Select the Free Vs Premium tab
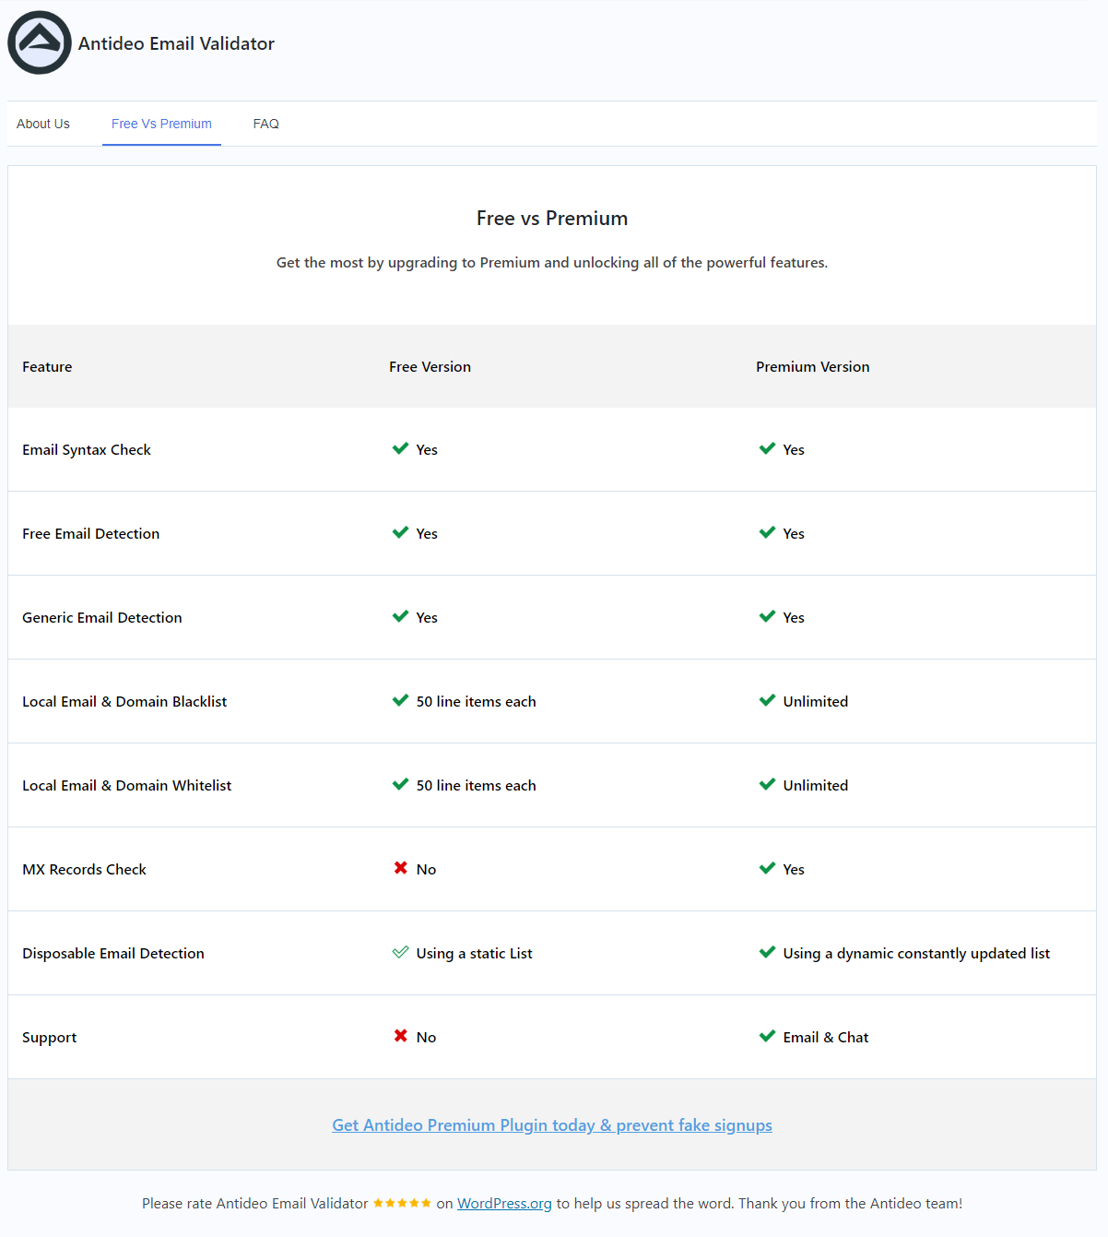Screen dimensions: 1108x1237 click(x=161, y=124)
